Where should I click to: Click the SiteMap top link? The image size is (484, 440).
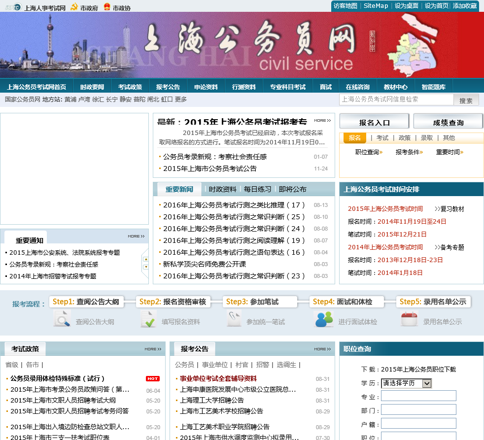376,6
